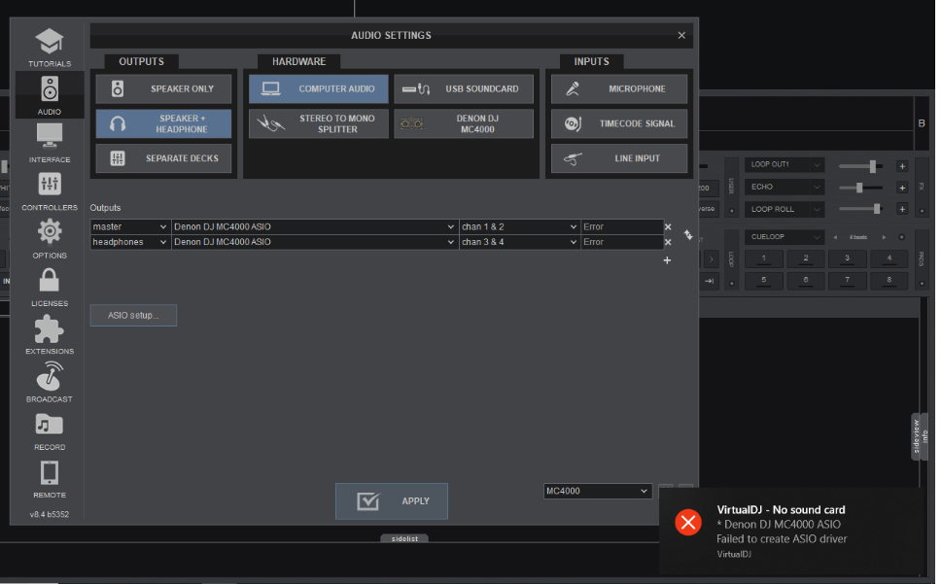
Task: Select Speaker Only output
Action: click(163, 88)
